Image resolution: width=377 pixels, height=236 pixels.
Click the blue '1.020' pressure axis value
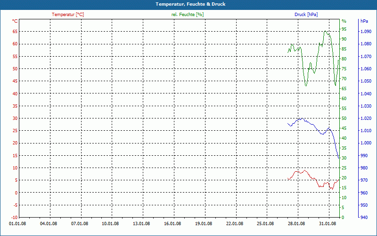[x=366, y=118]
